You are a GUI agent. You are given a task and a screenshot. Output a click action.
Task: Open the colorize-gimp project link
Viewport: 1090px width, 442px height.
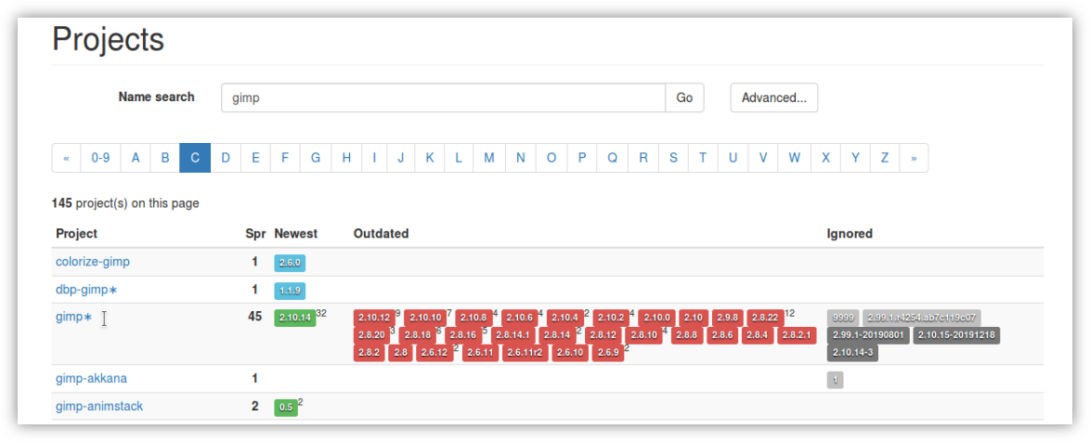[92, 262]
